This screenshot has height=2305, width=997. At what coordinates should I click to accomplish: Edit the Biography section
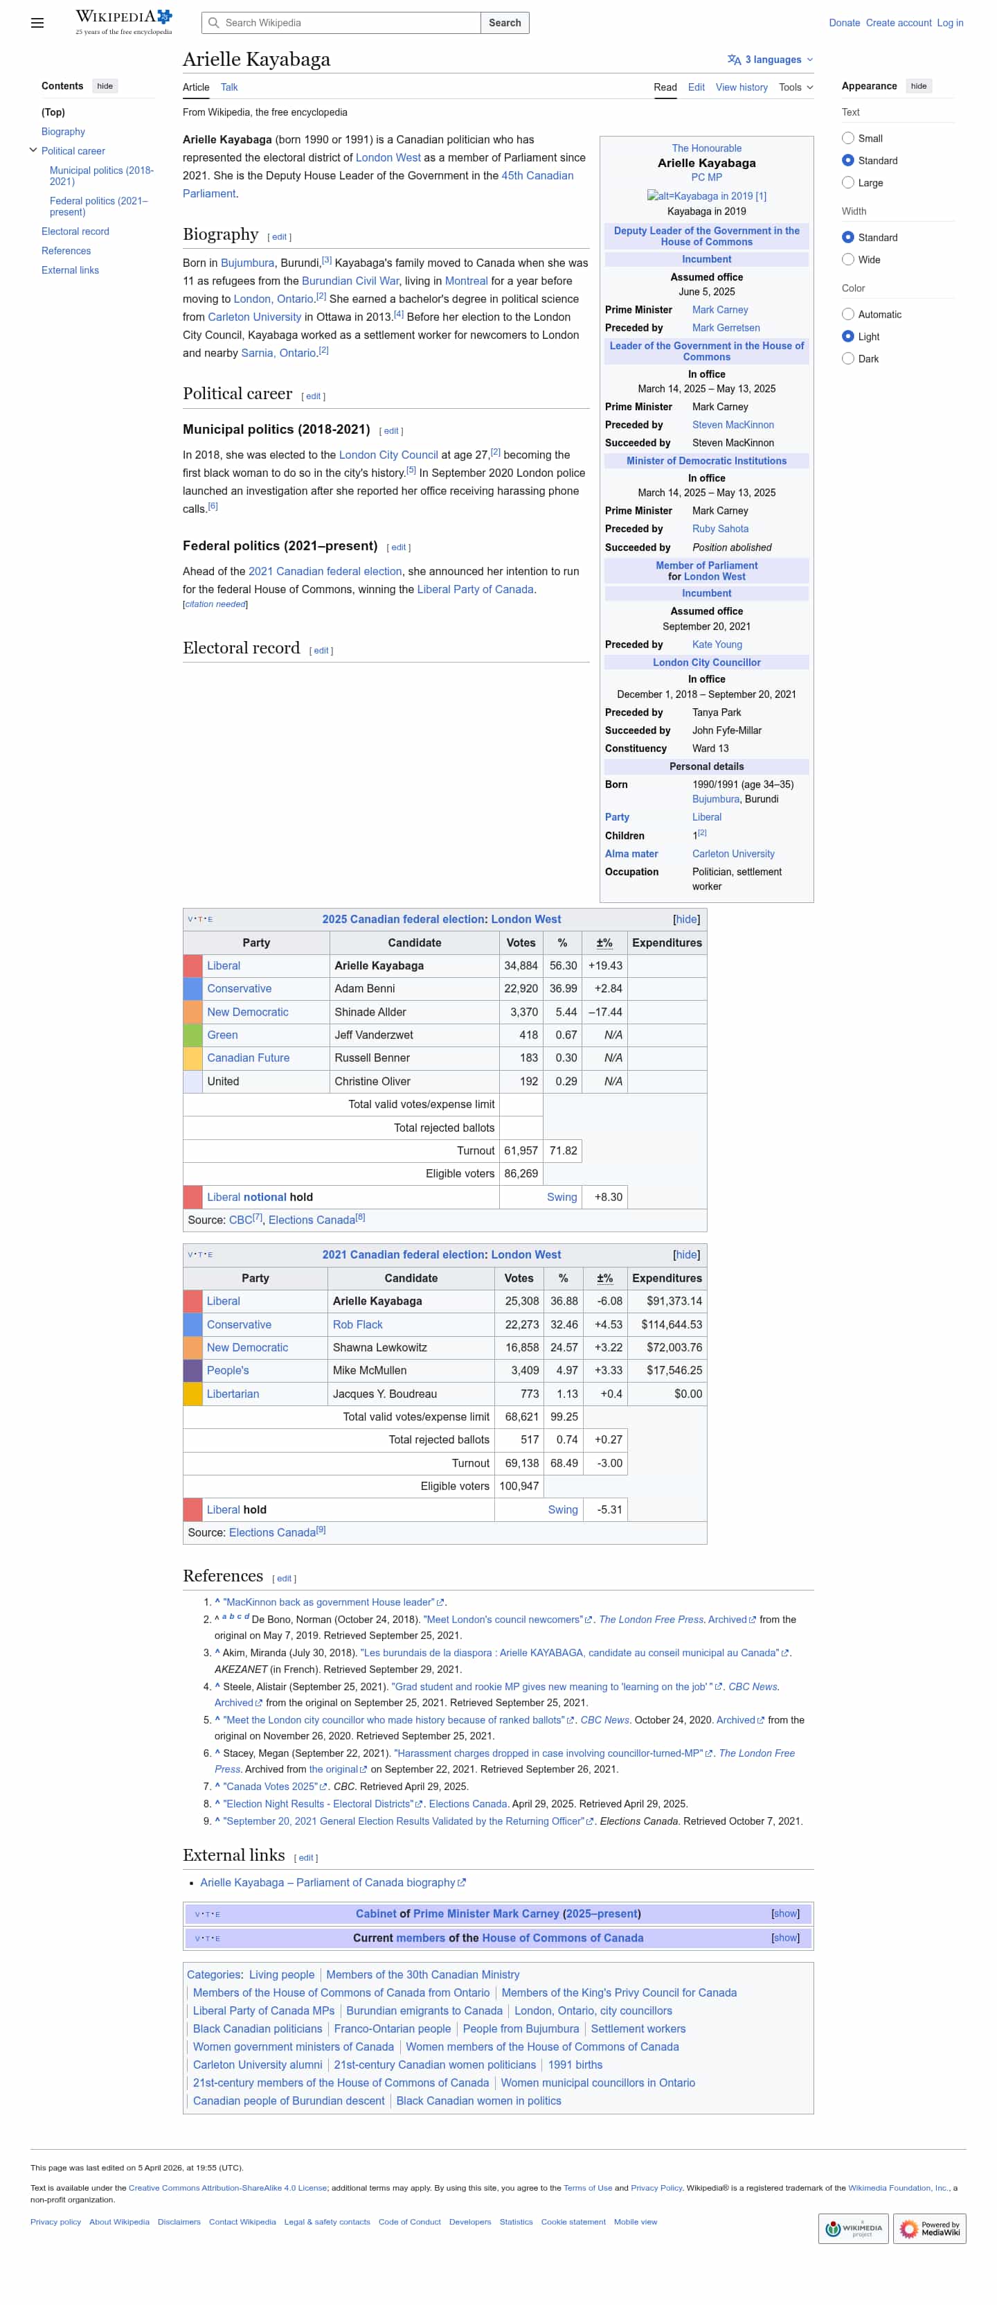[279, 237]
